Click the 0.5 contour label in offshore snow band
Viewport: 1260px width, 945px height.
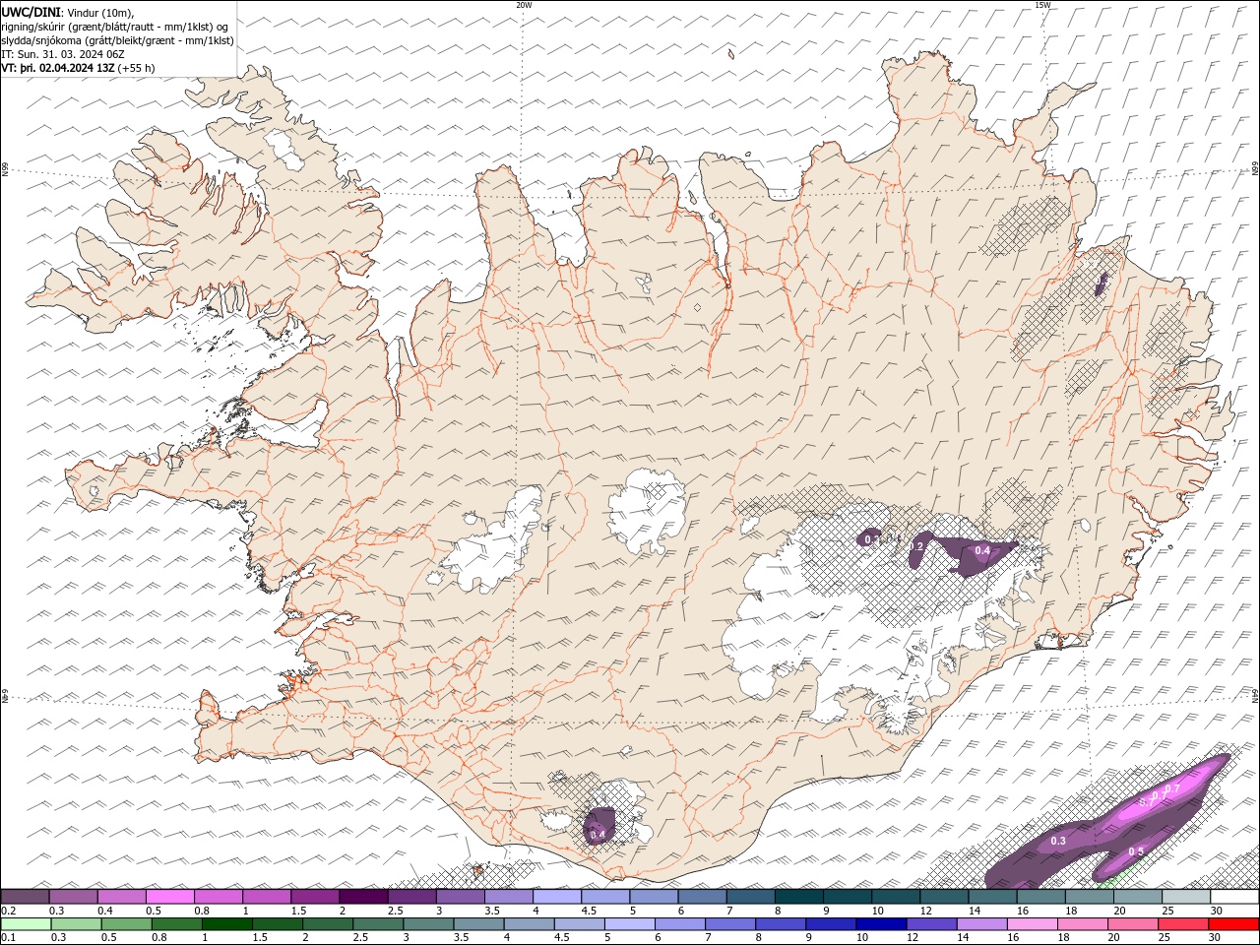coord(1136,851)
